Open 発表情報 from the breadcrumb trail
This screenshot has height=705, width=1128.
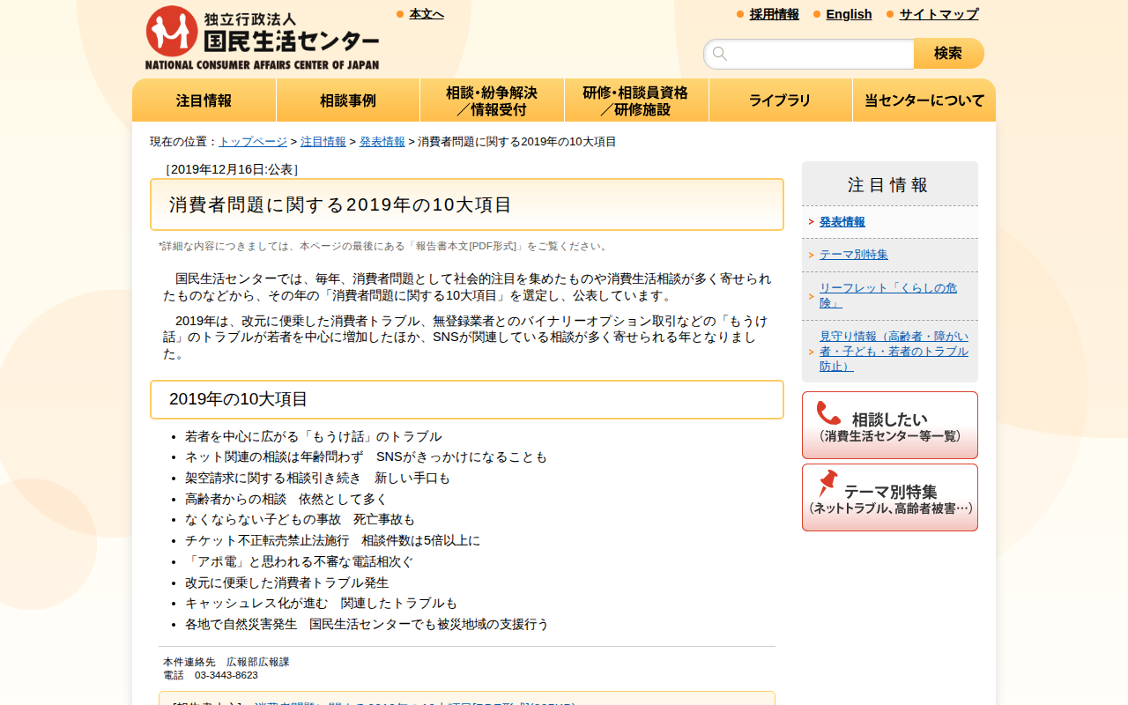[x=382, y=140]
